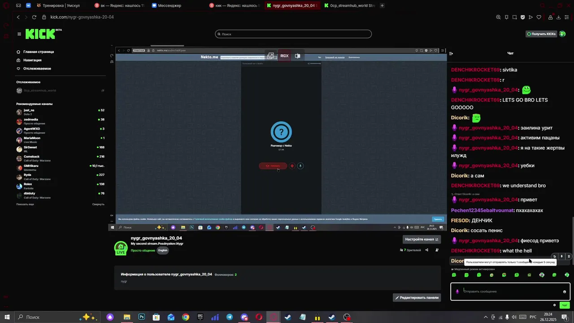574x323 pixels.
Task: Collapse recommended channels via Свернуть
Action: click(x=98, y=204)
